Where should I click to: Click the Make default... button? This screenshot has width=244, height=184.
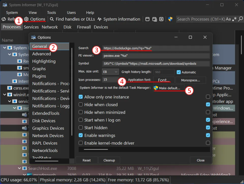click(169, 88)
